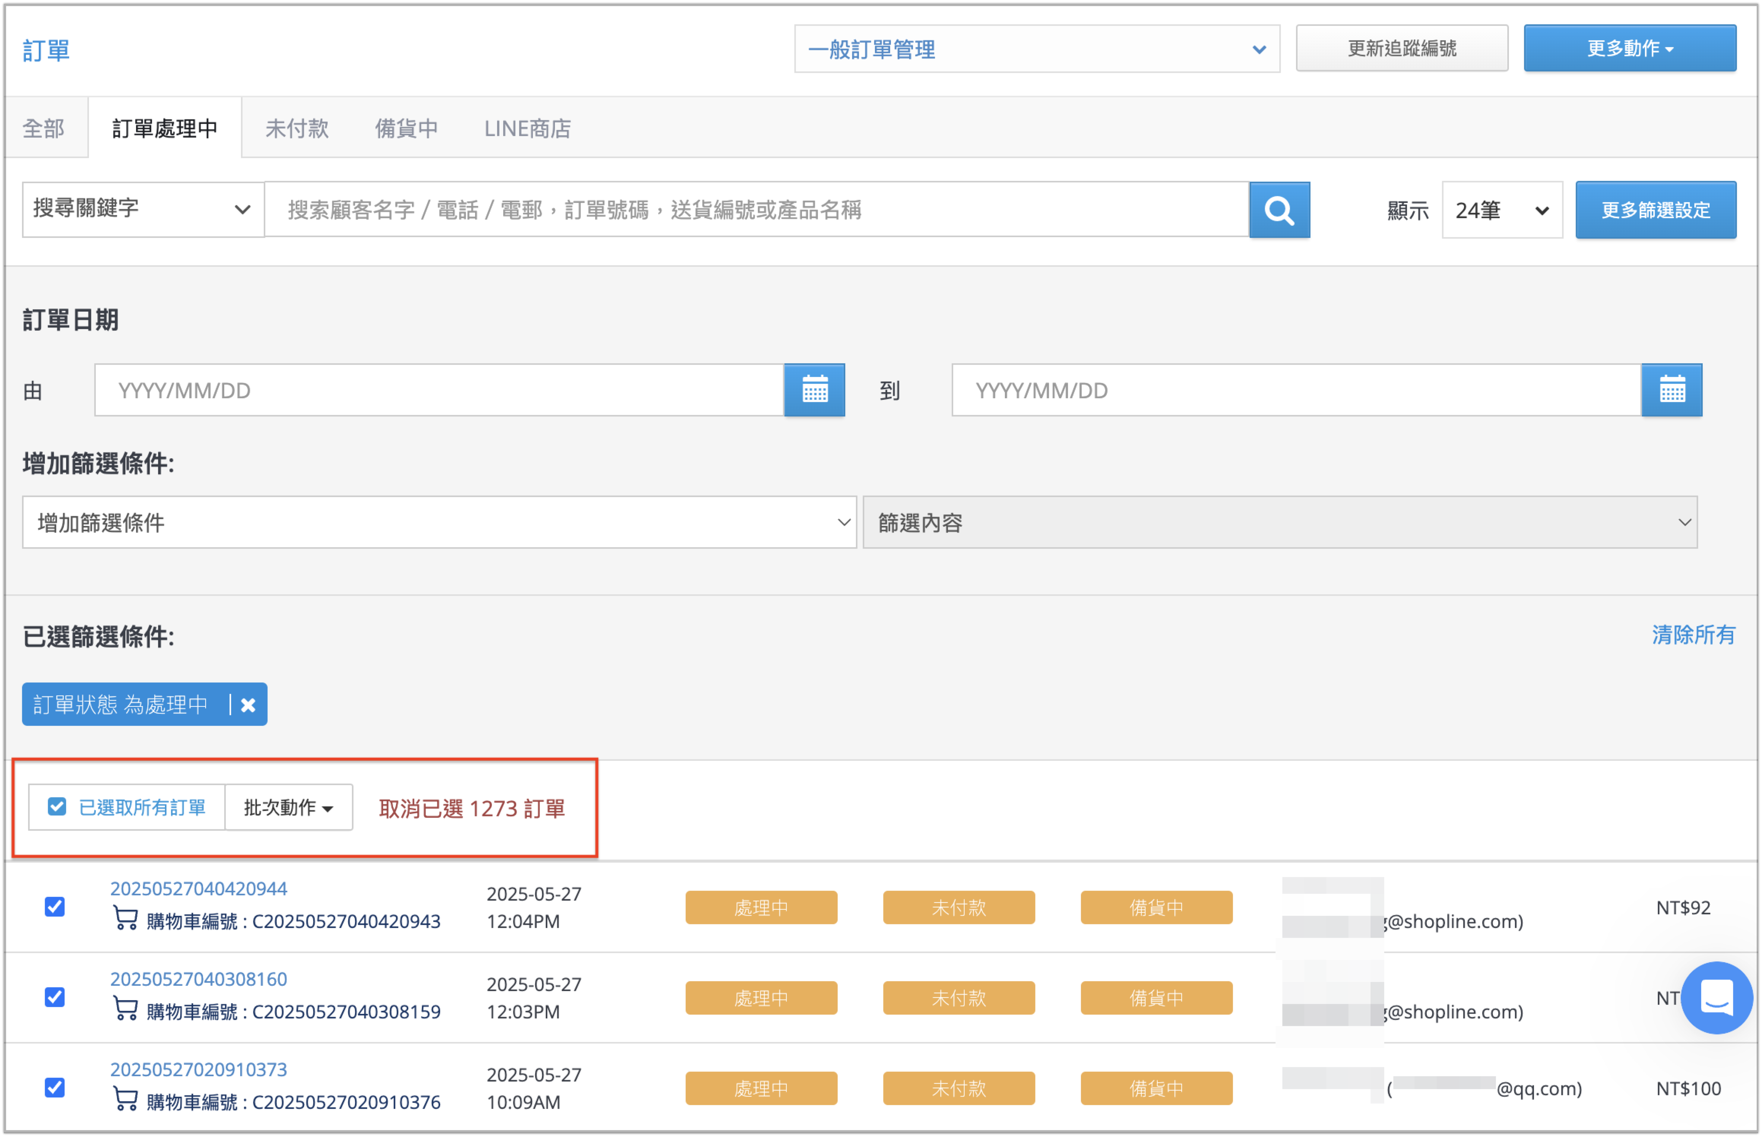Click the 更多篩選設定 button
1762x1137 pixels.
[x=1656, y=211]
